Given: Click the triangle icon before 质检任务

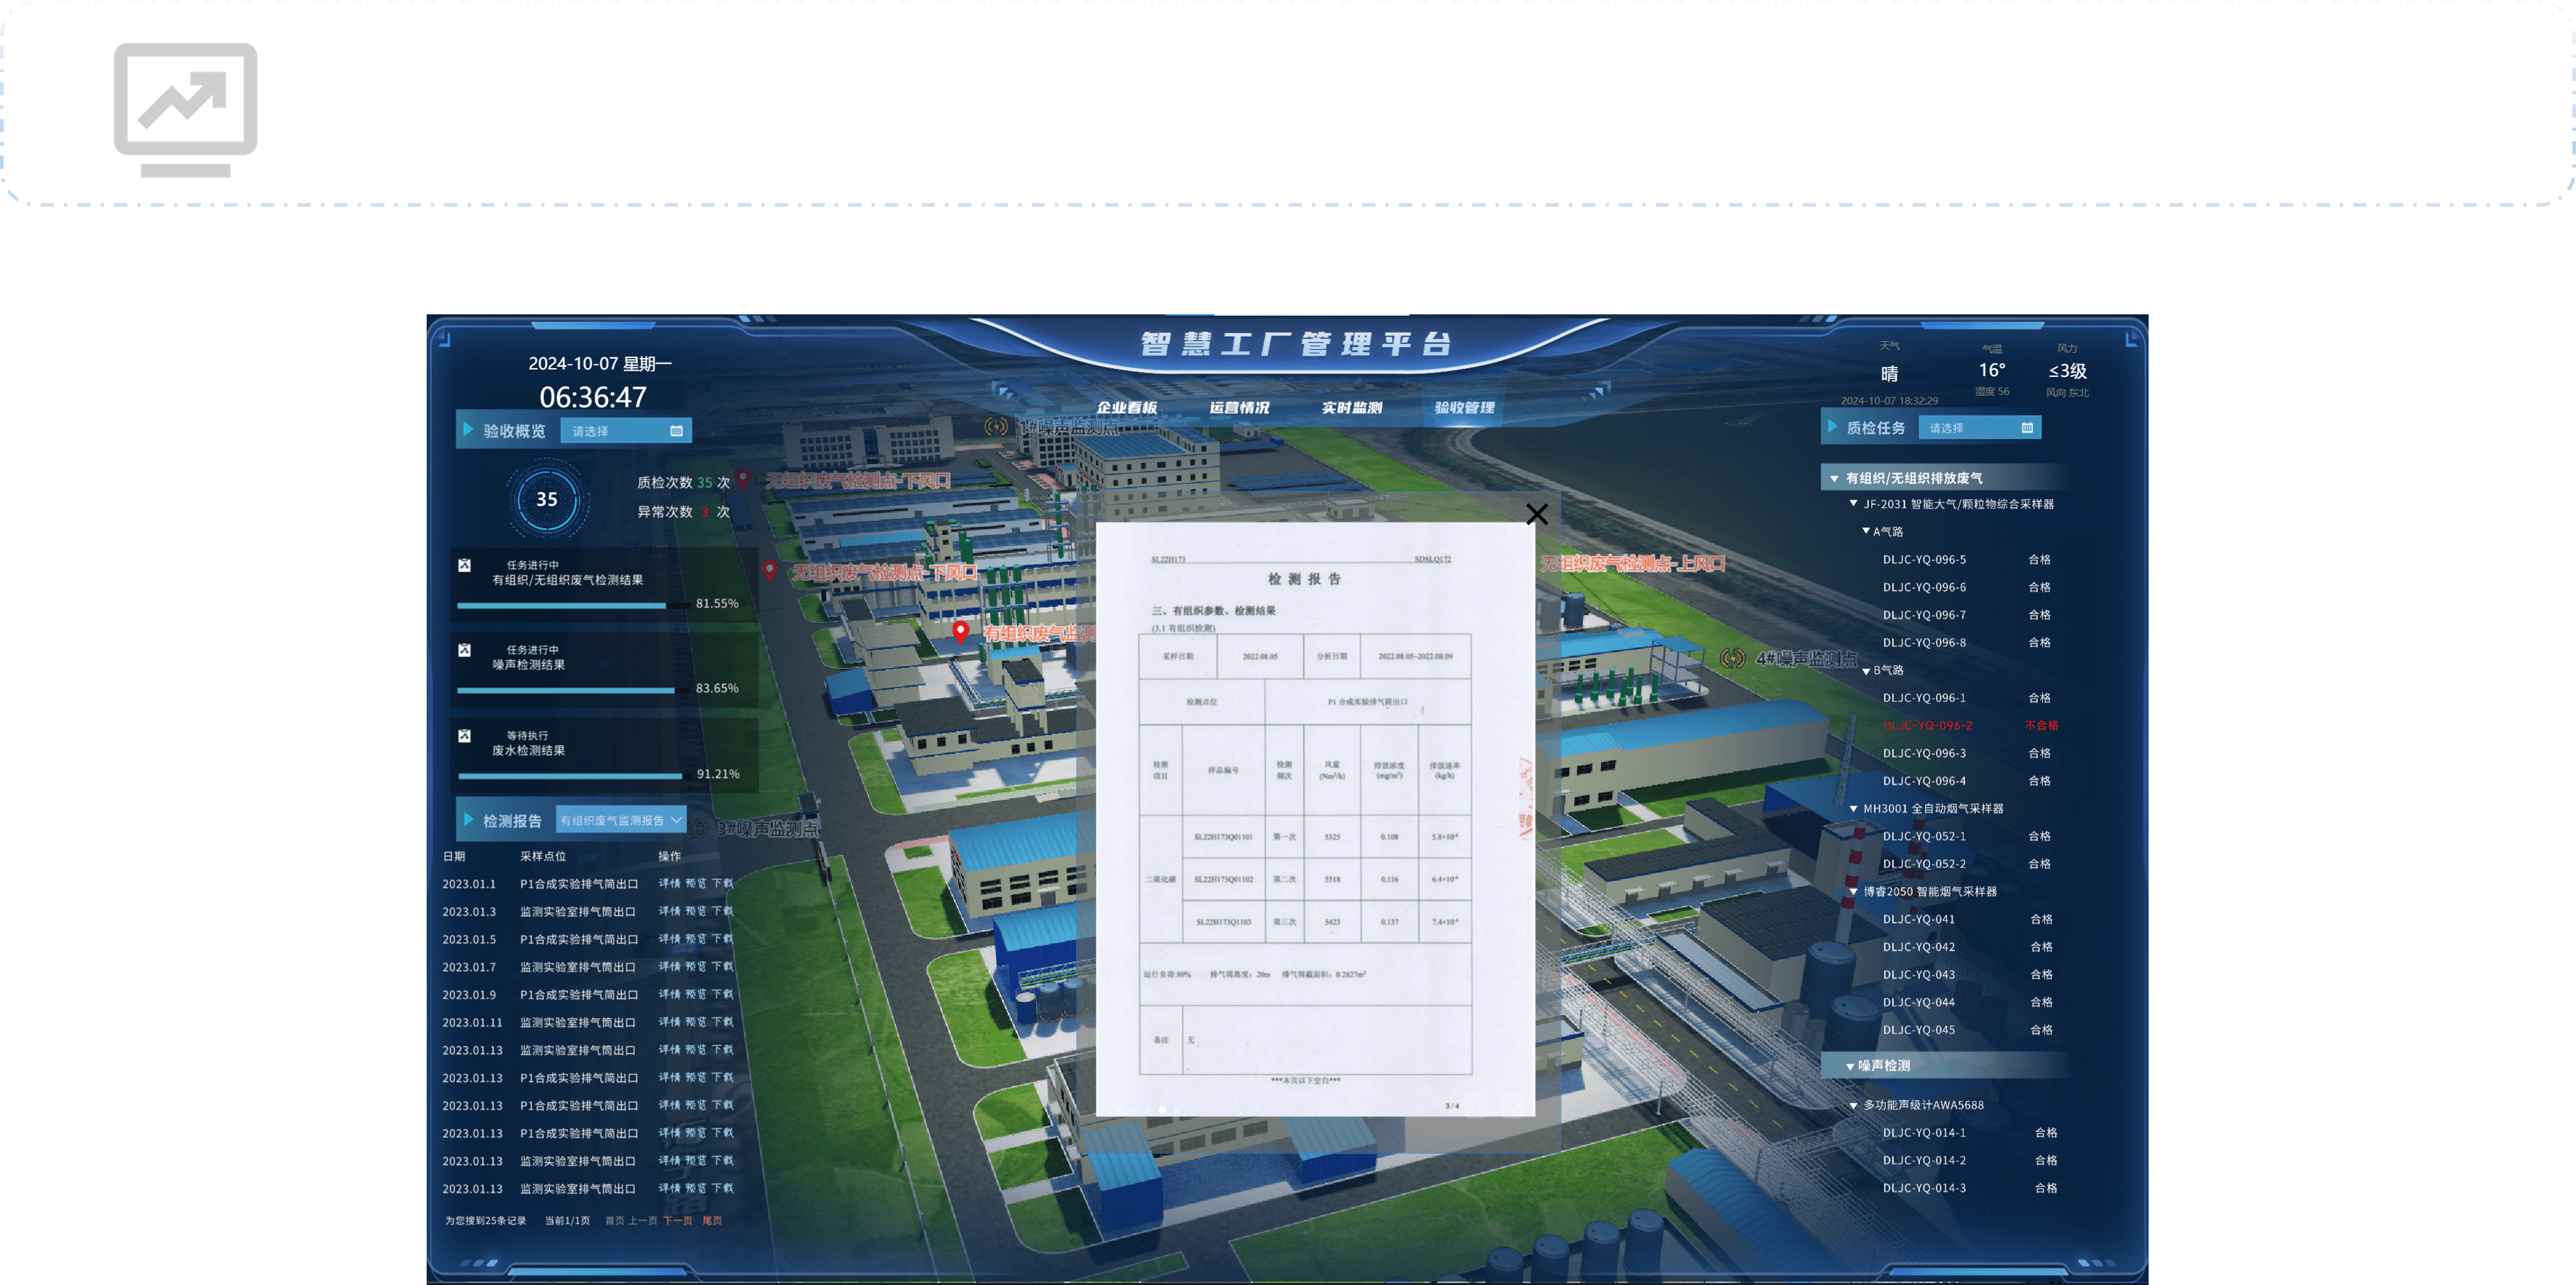Looking at the screenshot, I should click(1832, 426).
